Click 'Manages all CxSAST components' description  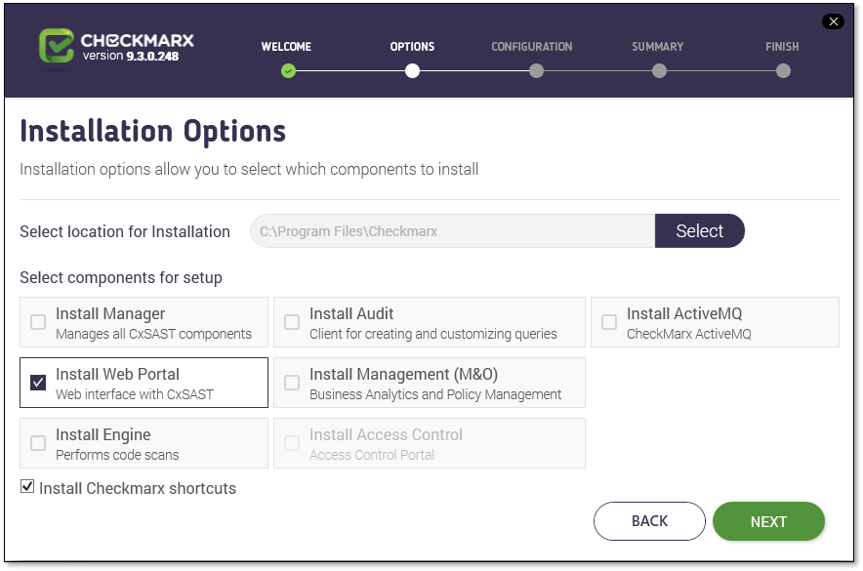153,334
